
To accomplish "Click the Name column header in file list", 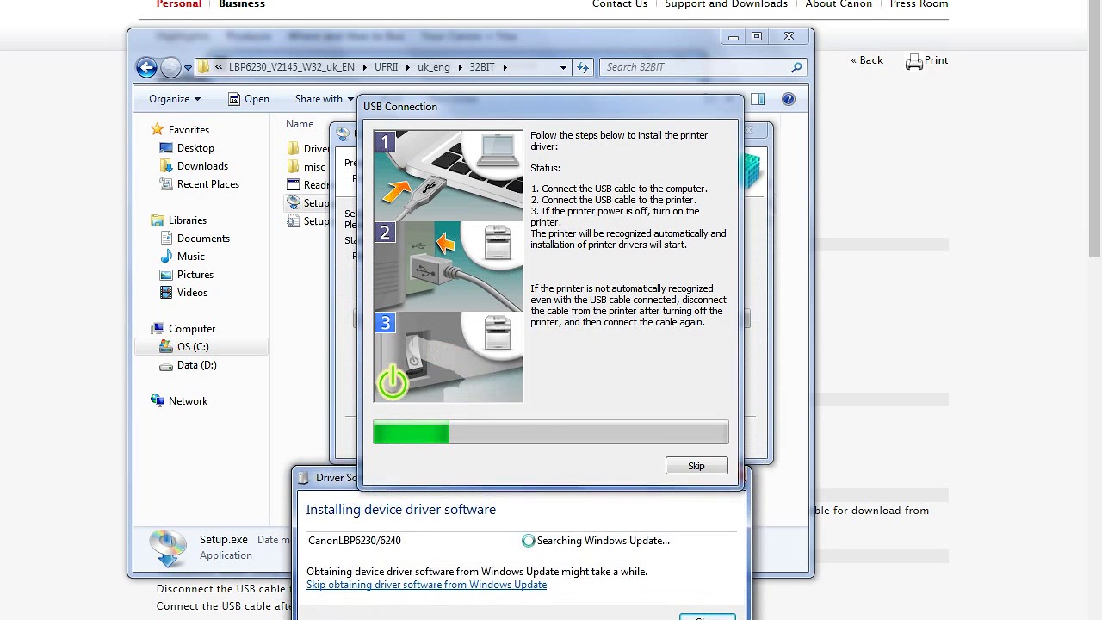I will (300, 124).
